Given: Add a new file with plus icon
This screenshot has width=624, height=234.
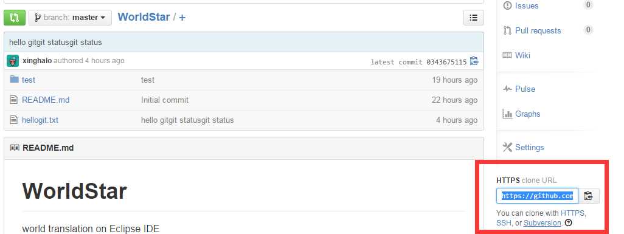Looking at the screenshot, I should click(x=182, y=18).
